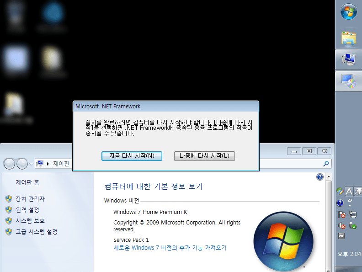Open 장치 관리자 link in sidebar
The width and height of the screenshot is (362, 272).
pyautogui.click(x=30, y=199)
